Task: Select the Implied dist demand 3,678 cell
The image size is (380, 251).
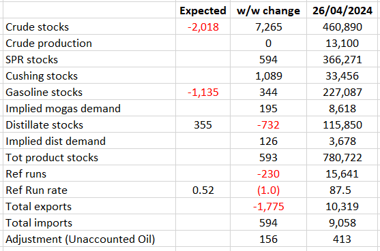Action: [342, 141]
